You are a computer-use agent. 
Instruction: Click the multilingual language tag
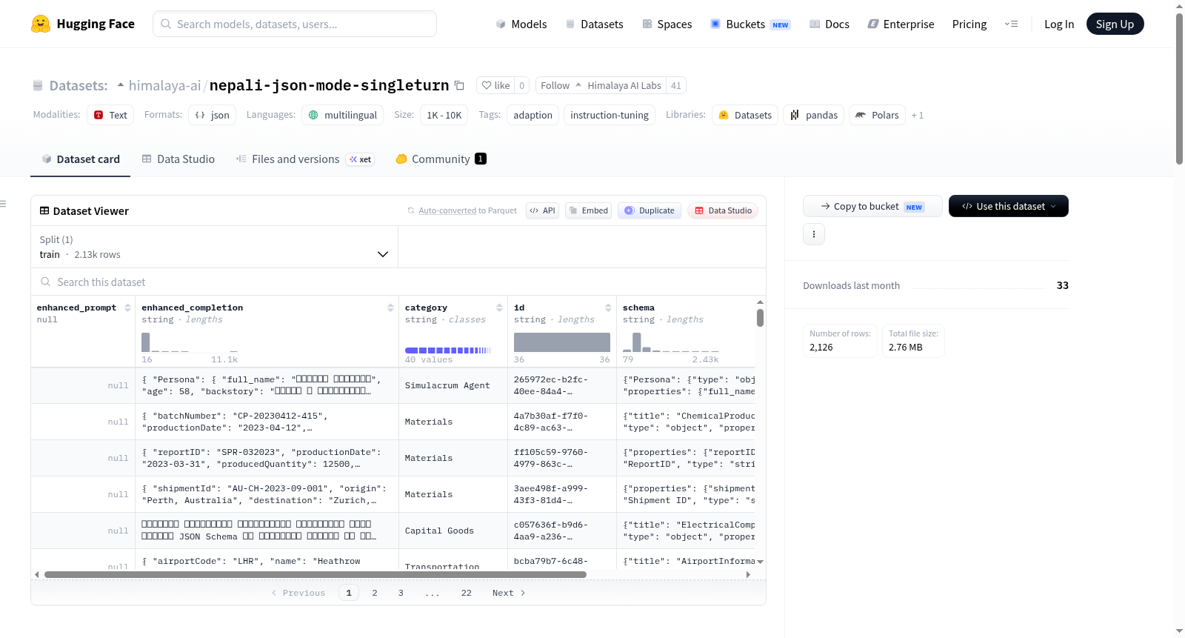tap(342, 115)
